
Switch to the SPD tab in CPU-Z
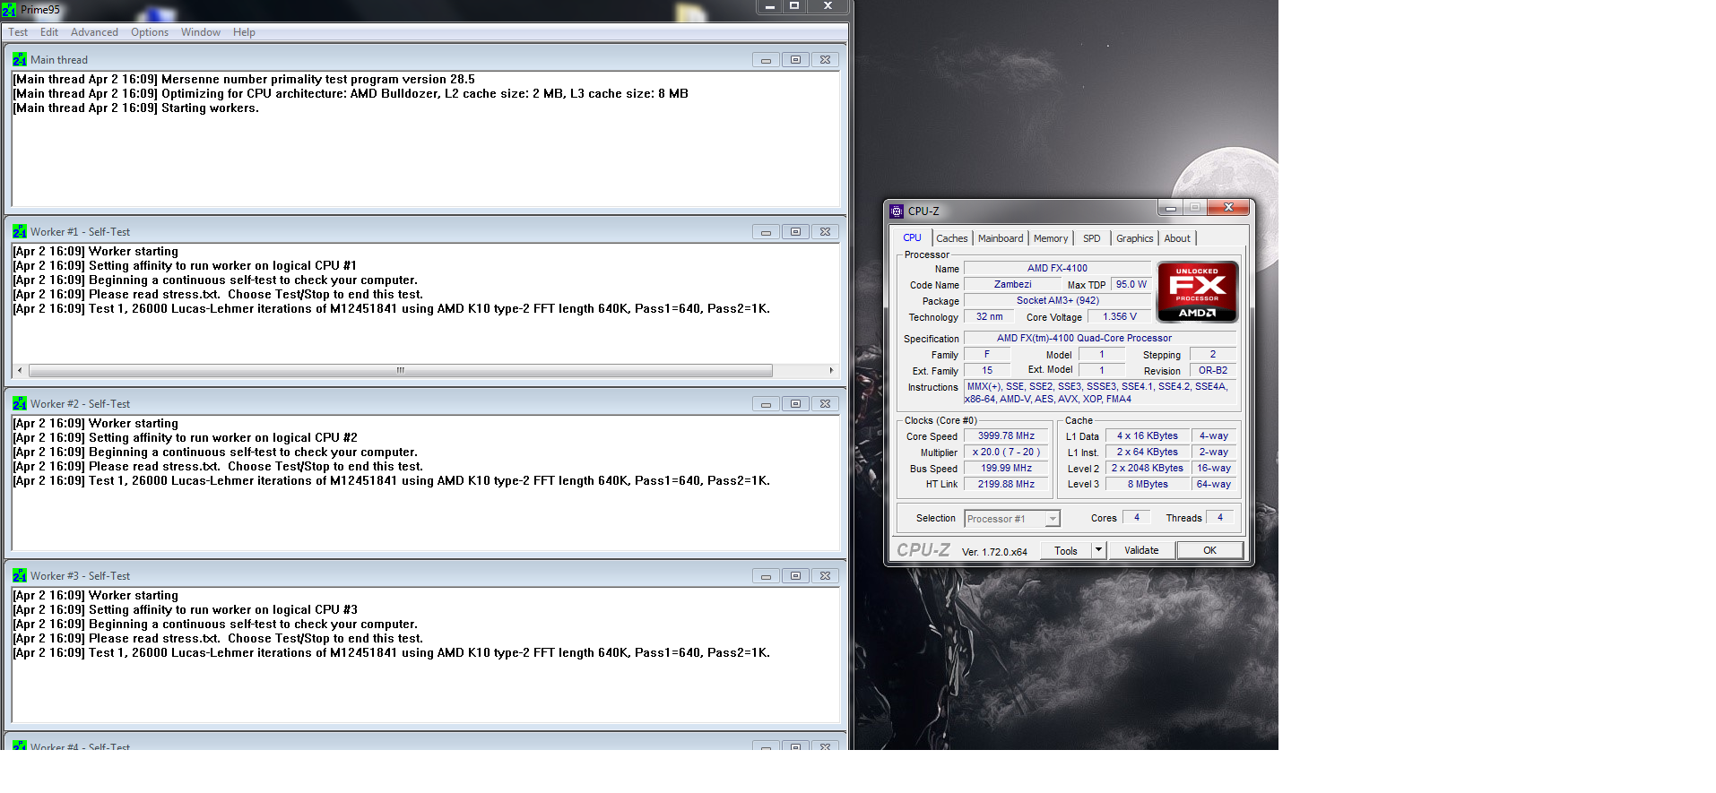pyautogui.click(x=1091, y=238)
